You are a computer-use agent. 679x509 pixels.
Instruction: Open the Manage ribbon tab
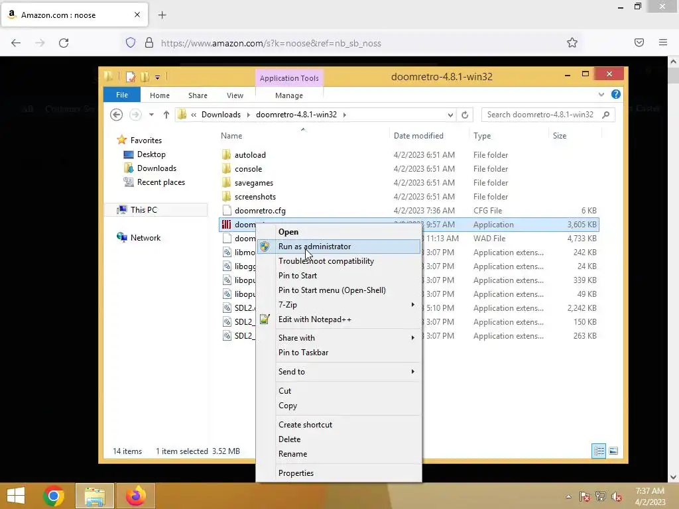(289, 95)
